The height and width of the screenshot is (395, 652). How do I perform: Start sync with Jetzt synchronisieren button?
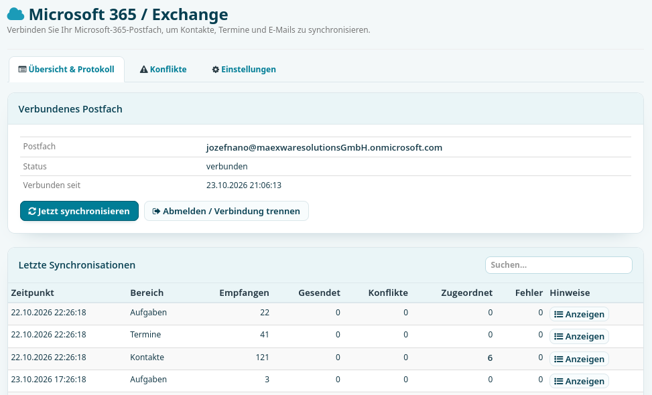coord(80,211)
